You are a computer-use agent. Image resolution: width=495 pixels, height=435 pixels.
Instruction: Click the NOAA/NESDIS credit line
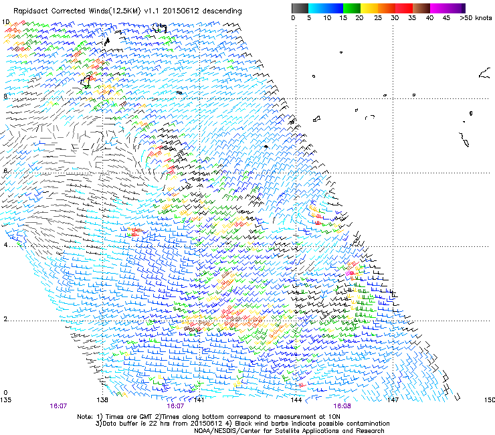(289, 431)
